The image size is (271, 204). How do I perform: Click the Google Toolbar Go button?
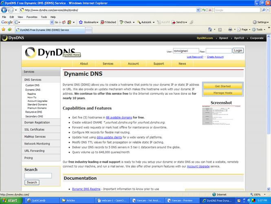pos(56,22)
